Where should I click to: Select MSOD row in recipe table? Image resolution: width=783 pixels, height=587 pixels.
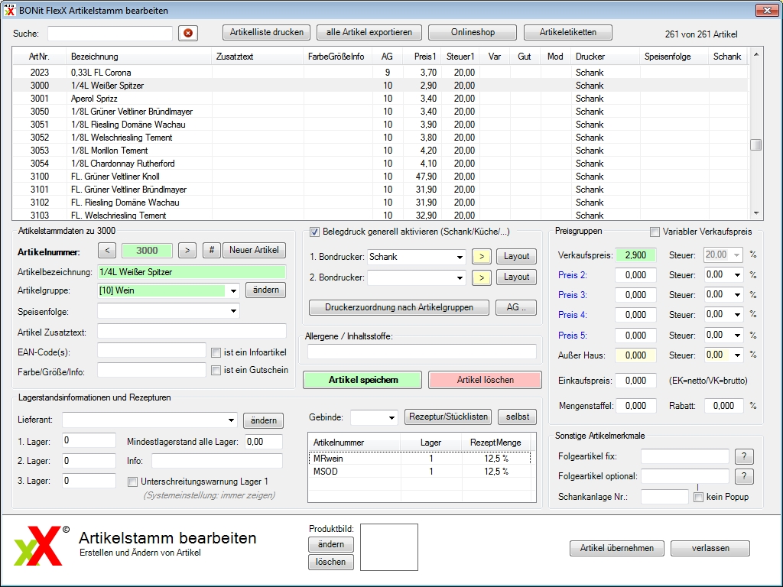click(x=420, y=471)
